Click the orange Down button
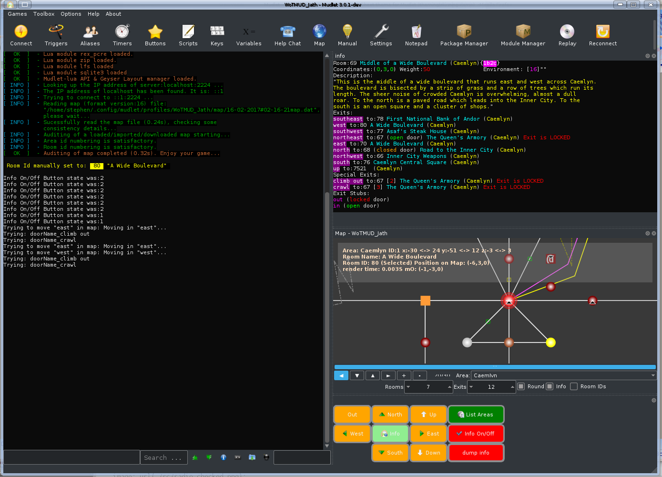The height and width of the screenshot is (477, 662). click(x=428, y=453)
